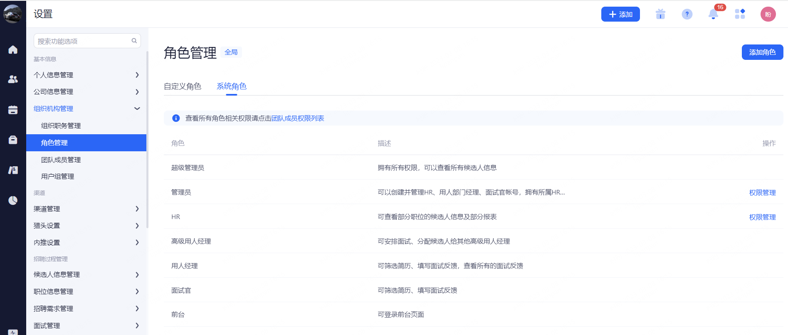This screenshot has height=335, width=788.
Task: Open 团队成员管理 in the sidebar
Action: point(61,160)
